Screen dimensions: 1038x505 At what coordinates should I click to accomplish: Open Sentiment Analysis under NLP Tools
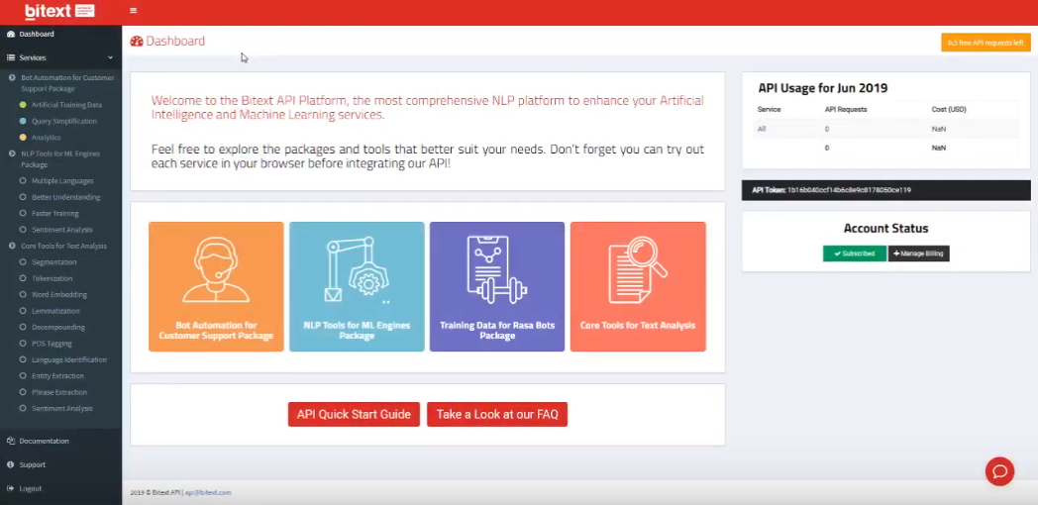(61, 230)
